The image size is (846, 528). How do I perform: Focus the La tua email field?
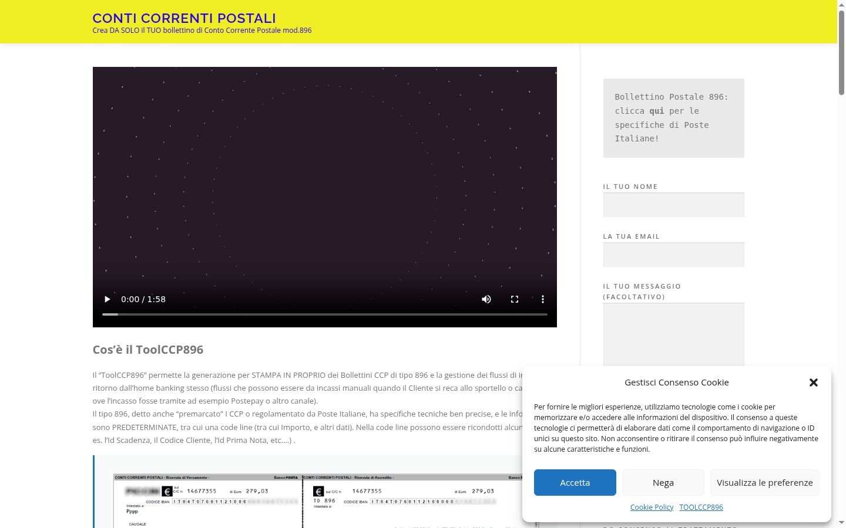(674, 255)
